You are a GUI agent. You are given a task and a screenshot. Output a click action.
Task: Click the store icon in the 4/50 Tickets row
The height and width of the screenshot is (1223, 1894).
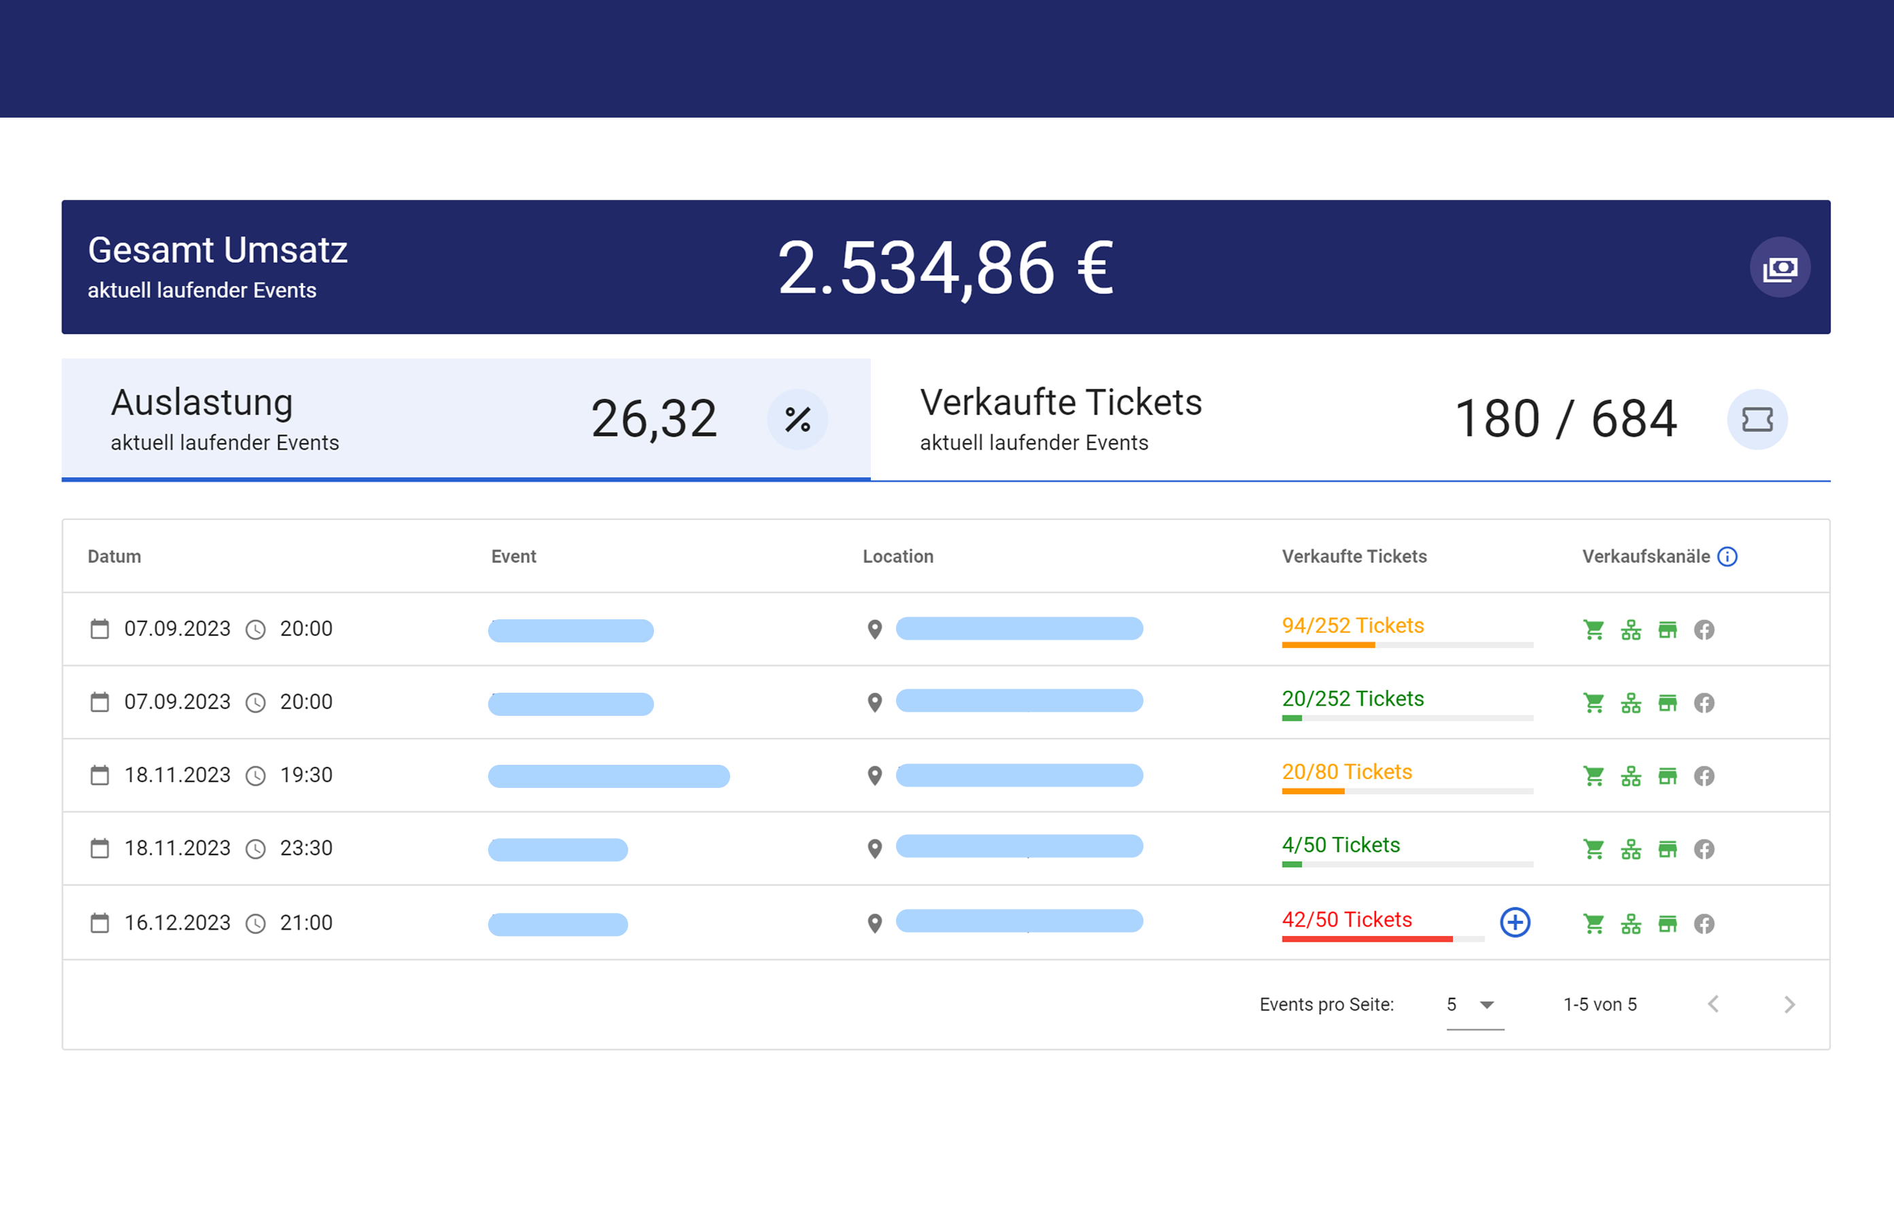coord(1667,849)
